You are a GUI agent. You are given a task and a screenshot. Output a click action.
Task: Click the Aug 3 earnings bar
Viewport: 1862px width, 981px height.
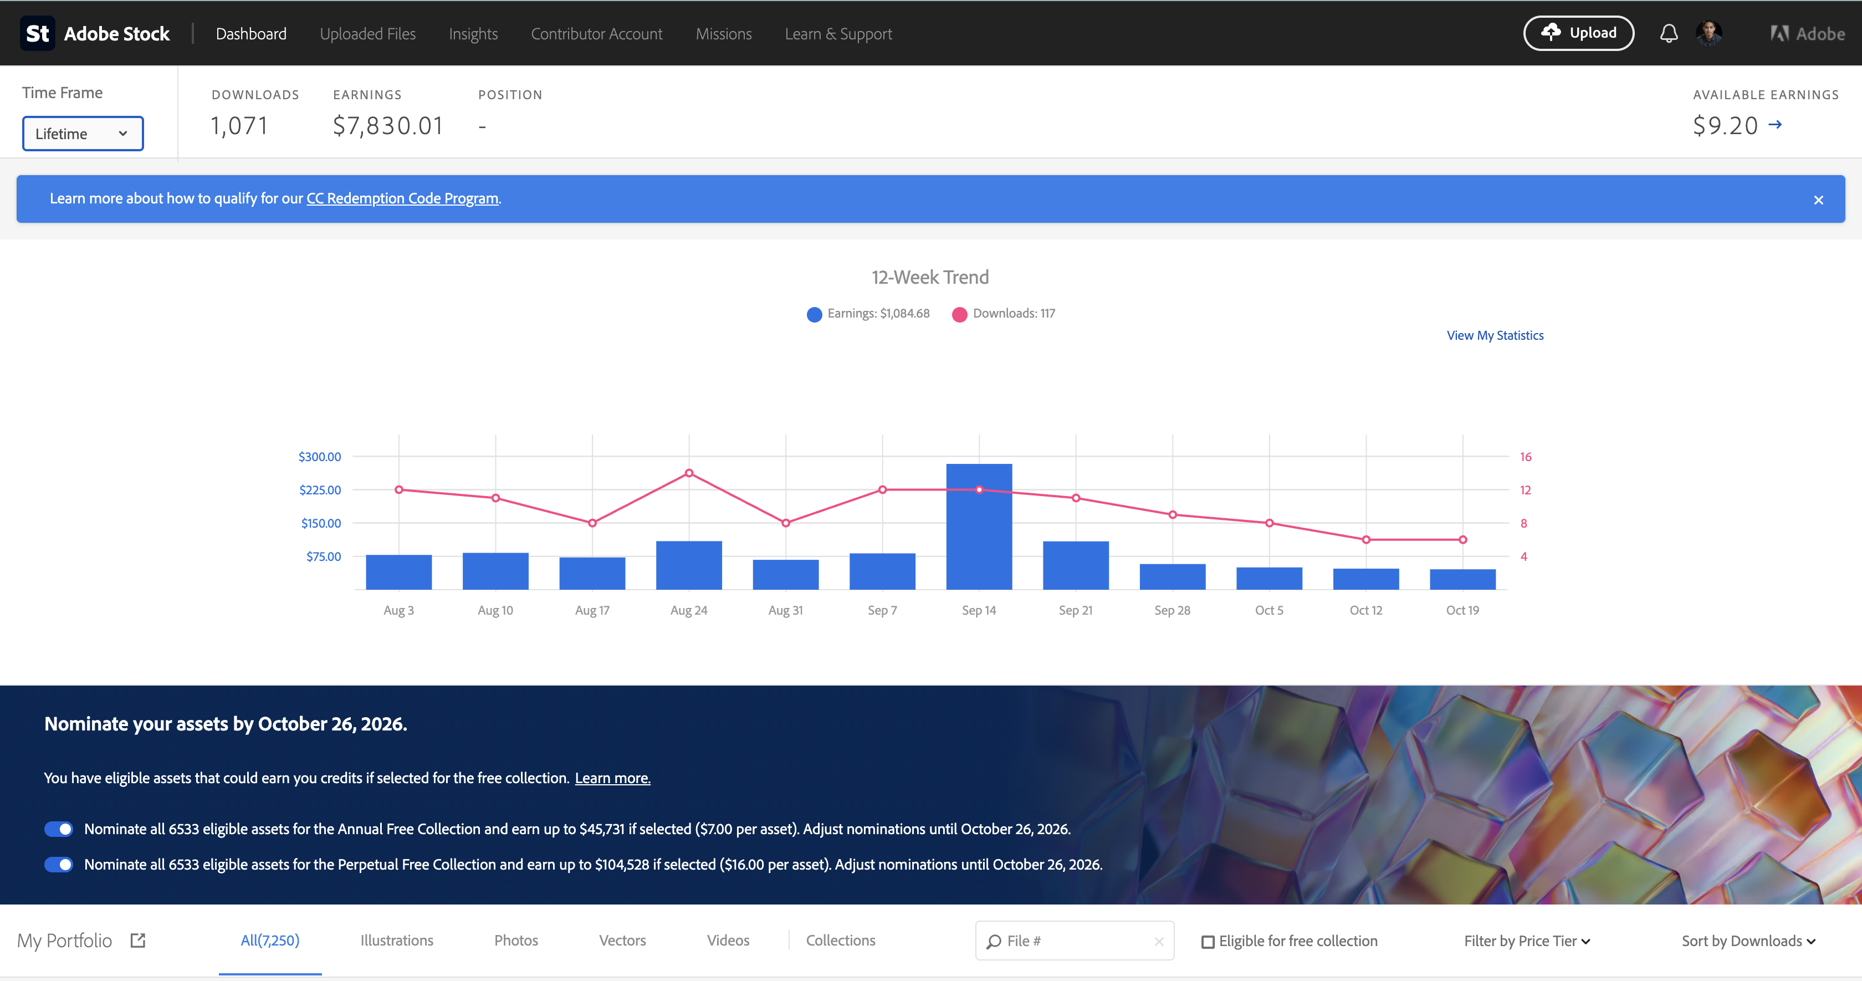click(398, 572)
